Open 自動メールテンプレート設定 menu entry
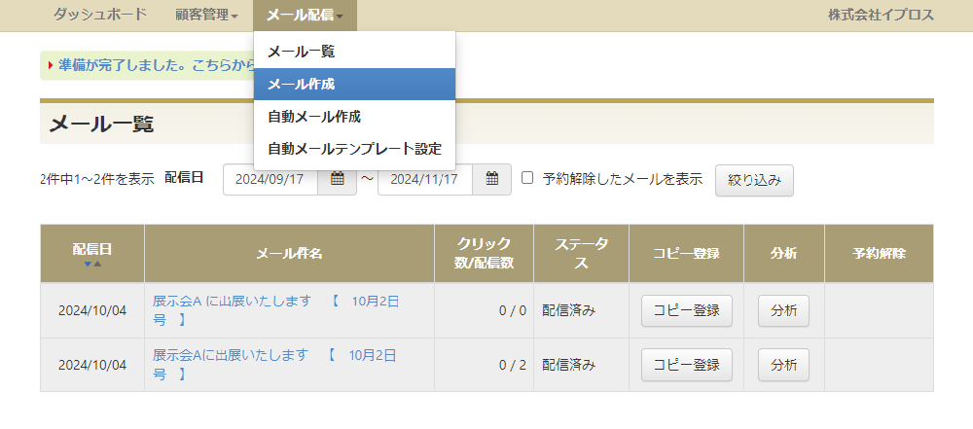 tap(354, 149)
